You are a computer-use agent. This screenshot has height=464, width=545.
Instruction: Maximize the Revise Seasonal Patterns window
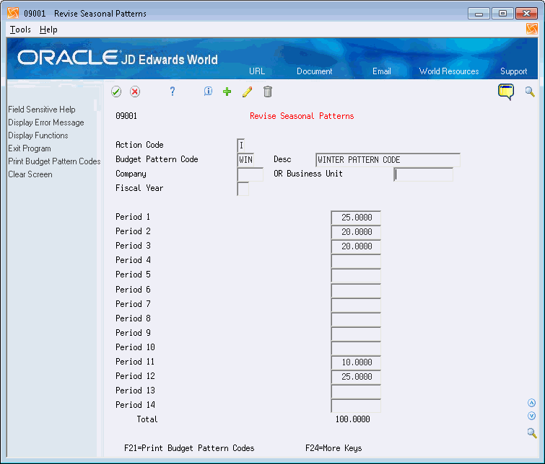point(502,14)
